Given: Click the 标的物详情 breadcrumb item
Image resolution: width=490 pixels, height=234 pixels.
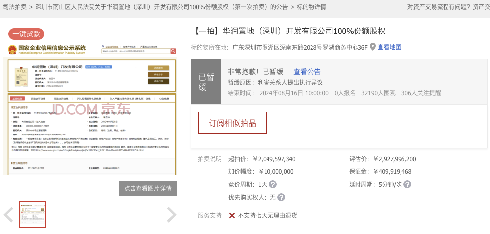Looking at the screenshot, I should pyautogui.click(x=311, y=7).
